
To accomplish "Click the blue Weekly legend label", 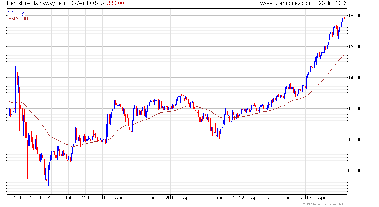I will tap(16, 13).
